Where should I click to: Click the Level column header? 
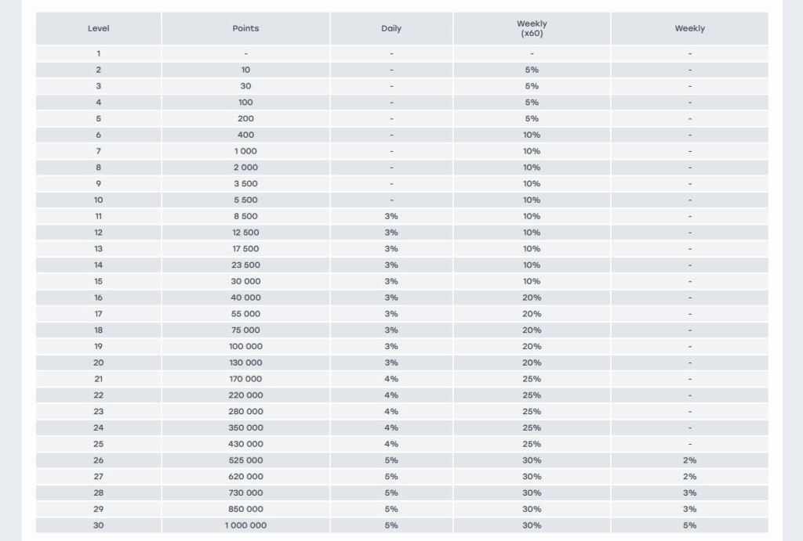coord(98,28)
